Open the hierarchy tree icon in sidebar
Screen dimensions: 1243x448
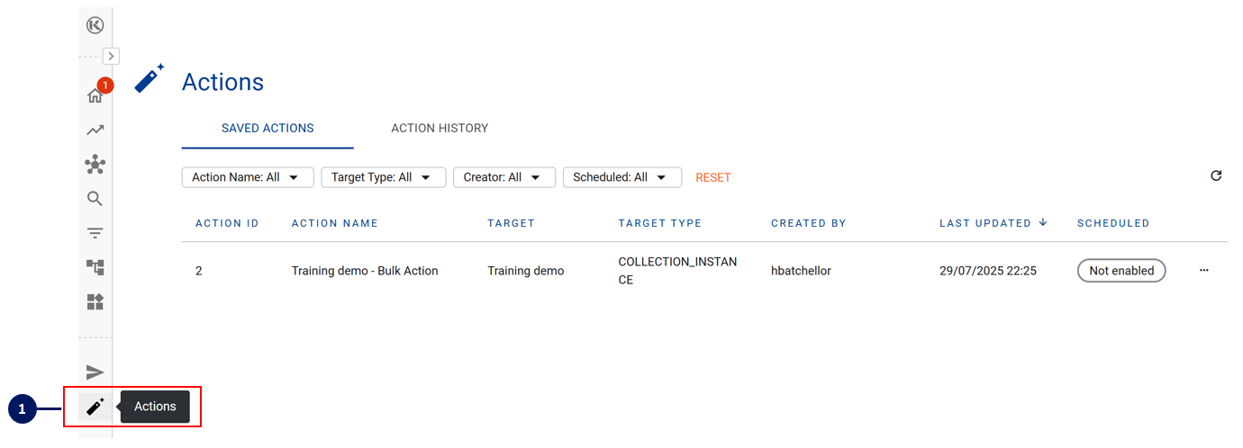point(95,267)
